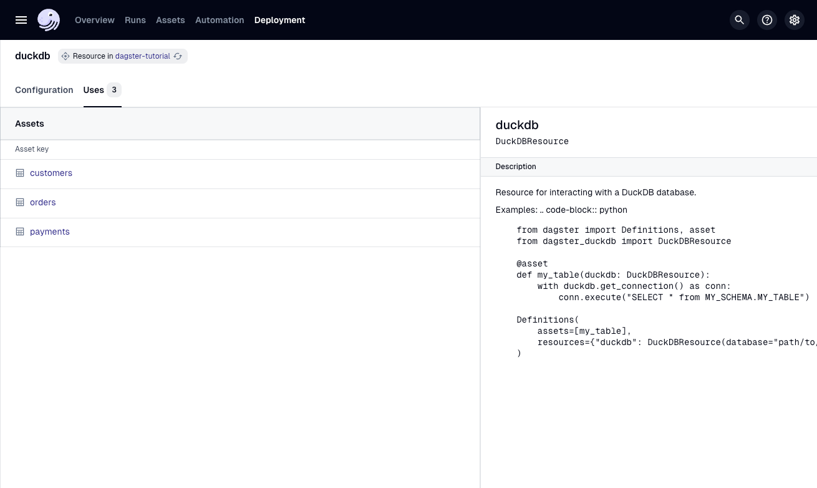This screenshot has width=817, height=488.
Task: Open the settings gear icon
Action: click(795, 20)
